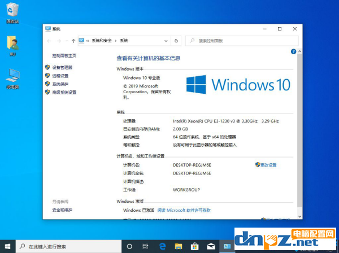This screenshot has height=253, width=339.
Task: Maximize the 系统 window
Action: (280, 29)
